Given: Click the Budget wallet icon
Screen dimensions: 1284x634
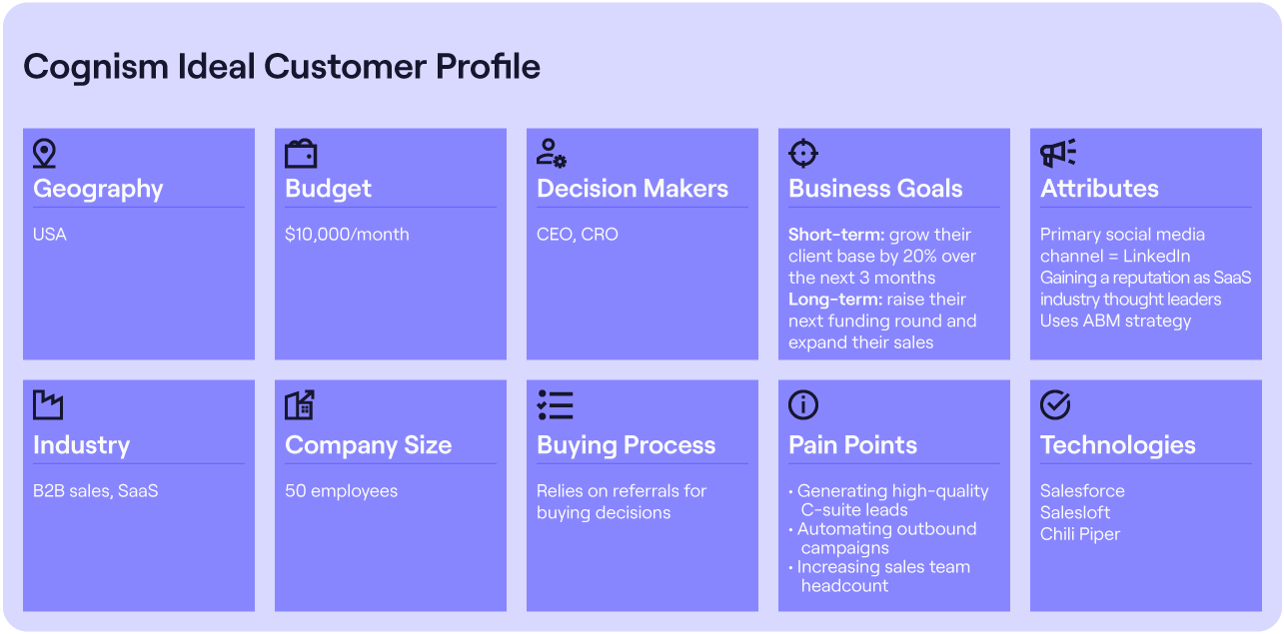Looking at the screenshot, I should pos(301,154).
